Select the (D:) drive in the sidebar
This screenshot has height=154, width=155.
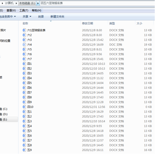pyautogui.click(x=4, y=114)
